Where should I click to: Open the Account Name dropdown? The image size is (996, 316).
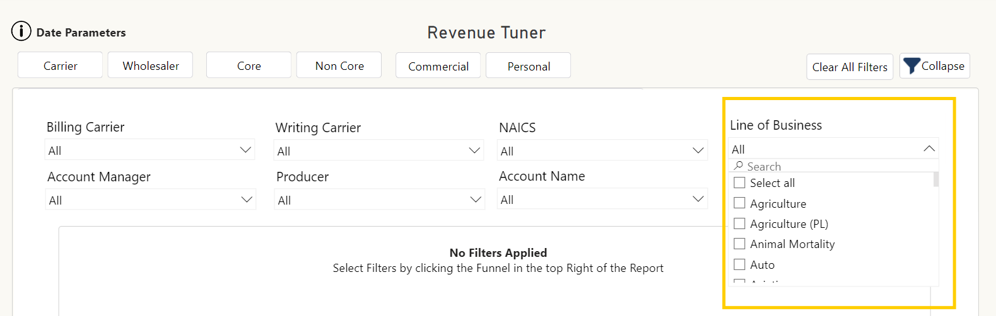(698, 200)
